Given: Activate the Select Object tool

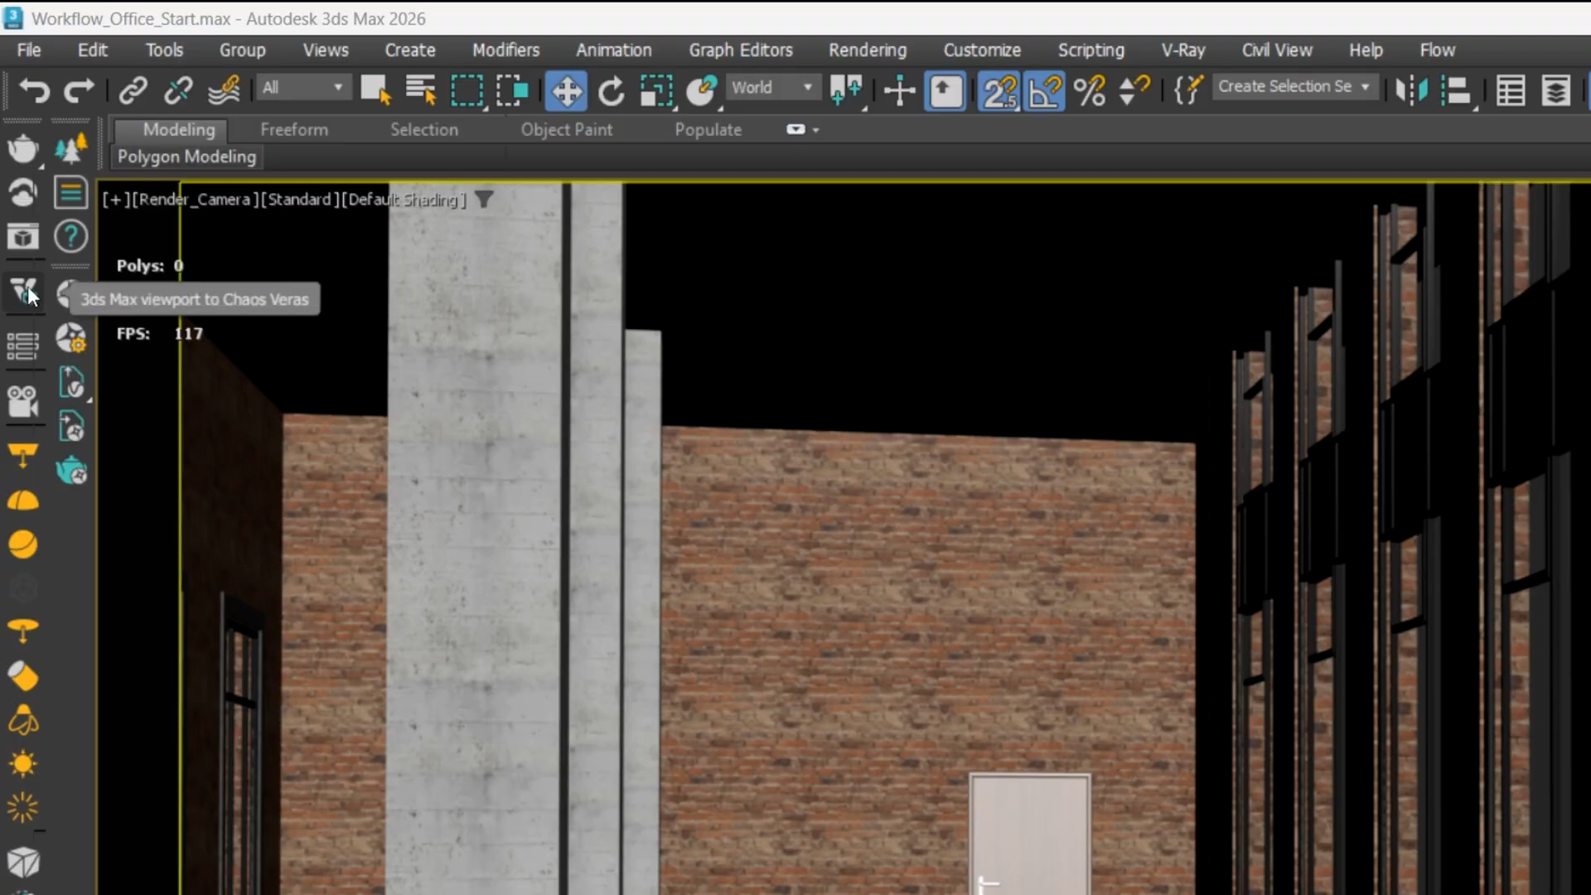Looking at the screenshot, I should [x=375, y=89].
